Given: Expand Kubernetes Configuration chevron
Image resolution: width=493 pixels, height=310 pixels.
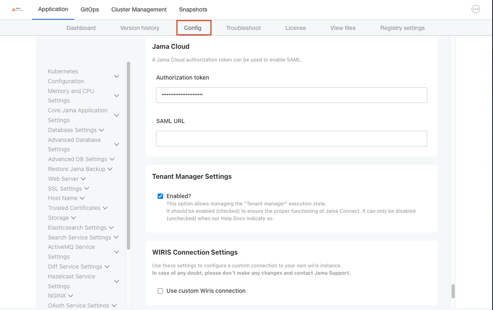Looking at the screenshot, I should 117,76.
